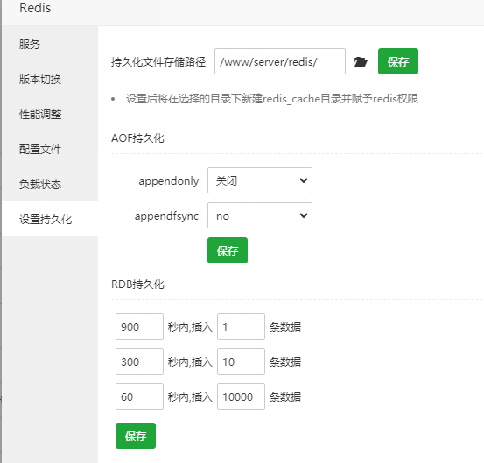Click the appendonly label

pos(169,181)
